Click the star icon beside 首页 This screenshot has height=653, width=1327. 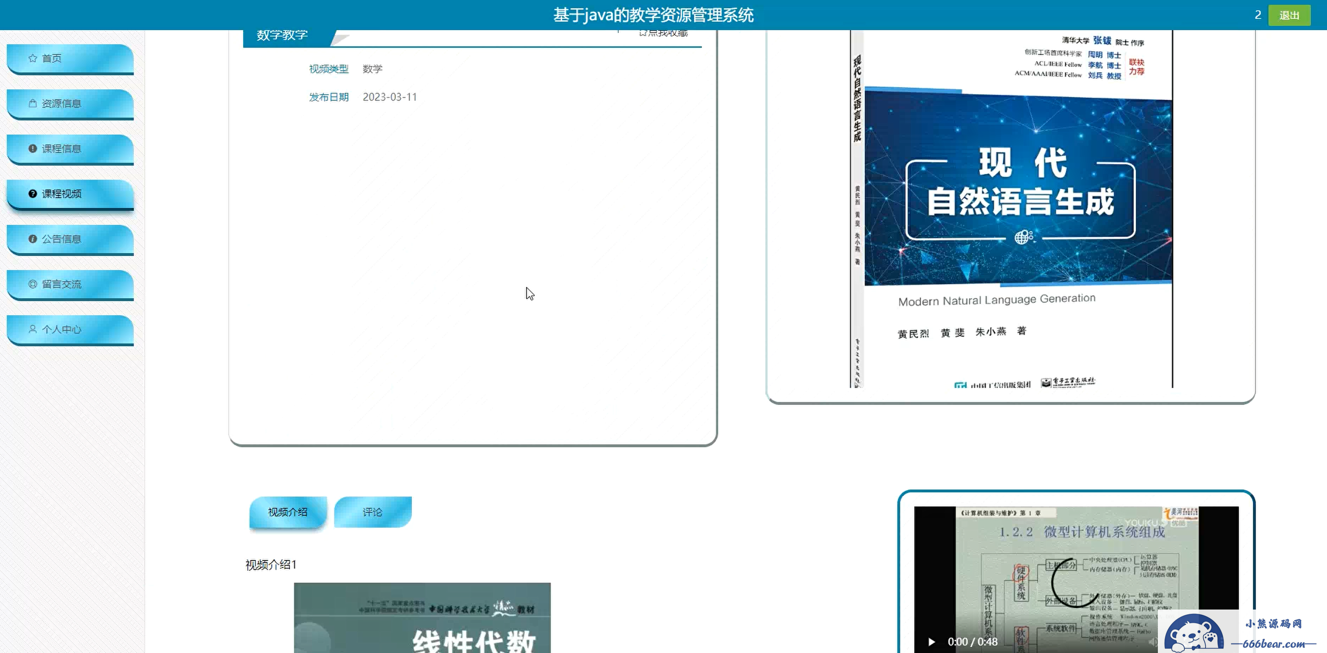coord(33,58)
